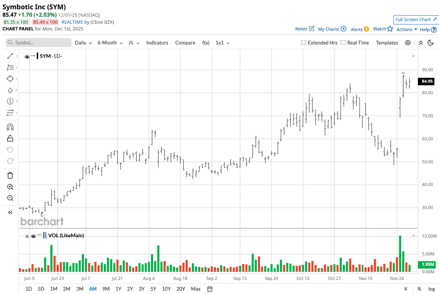Open the custom date range calendar
Screen dimensions: 439x294
tap(210, 289)
